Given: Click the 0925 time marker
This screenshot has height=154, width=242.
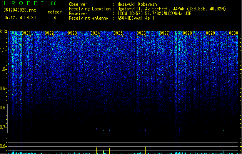Looking at the screenshot, I should pos(118,33).
